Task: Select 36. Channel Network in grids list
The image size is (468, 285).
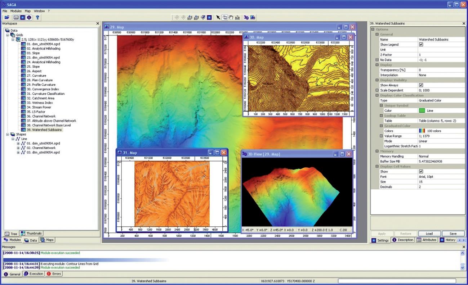Action: tap(41, 116)
